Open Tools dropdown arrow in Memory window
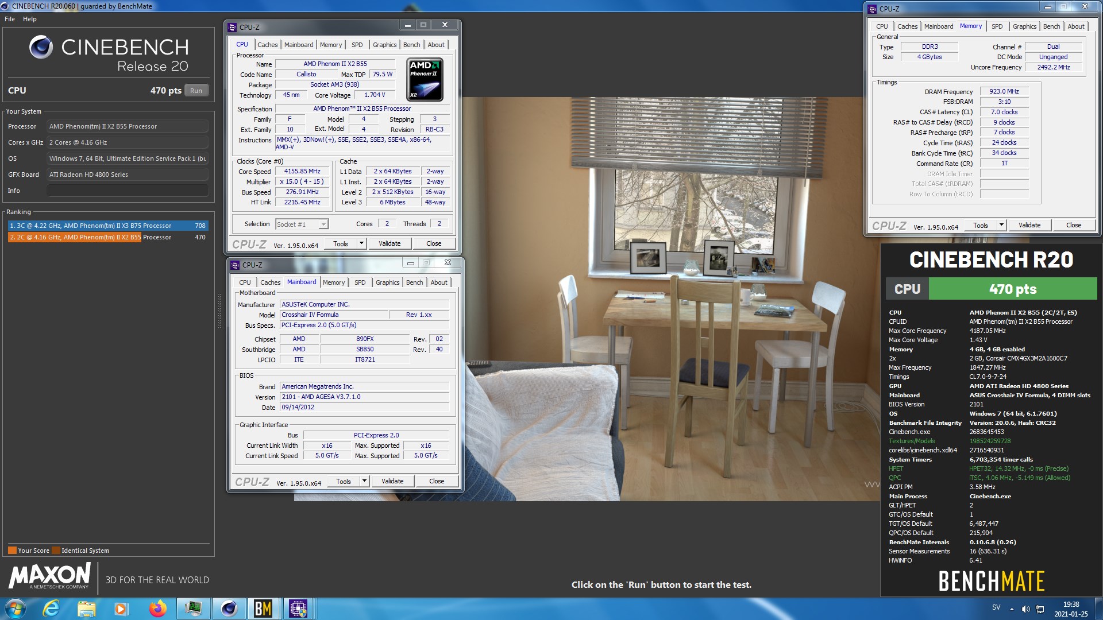 tap(1001, 225)
